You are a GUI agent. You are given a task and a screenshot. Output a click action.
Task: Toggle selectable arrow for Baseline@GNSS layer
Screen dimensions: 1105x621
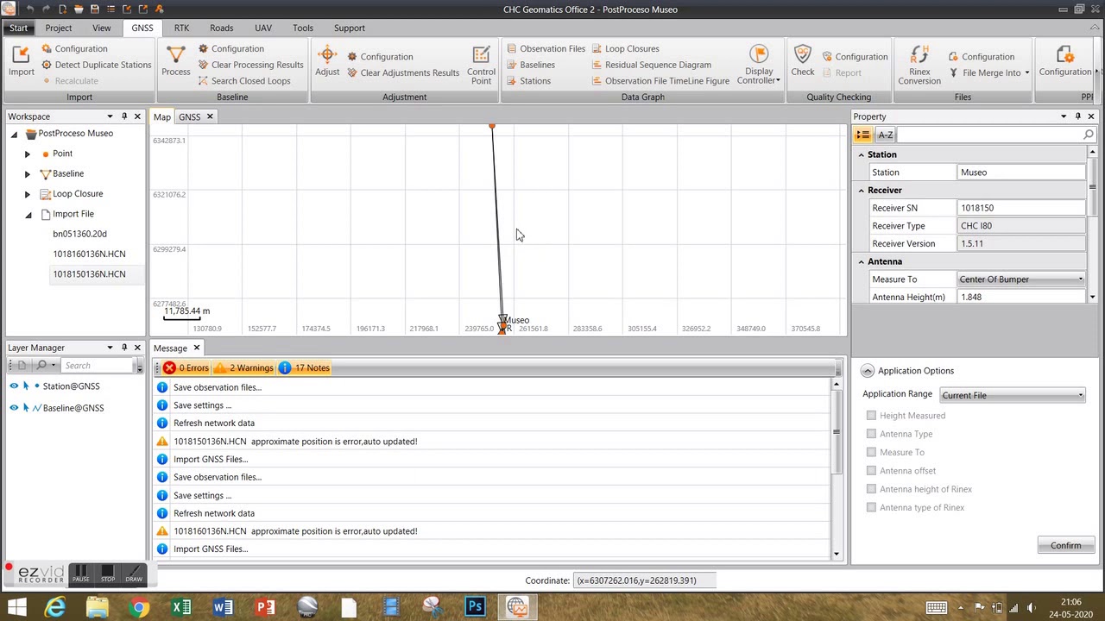(x=26, y=408)
